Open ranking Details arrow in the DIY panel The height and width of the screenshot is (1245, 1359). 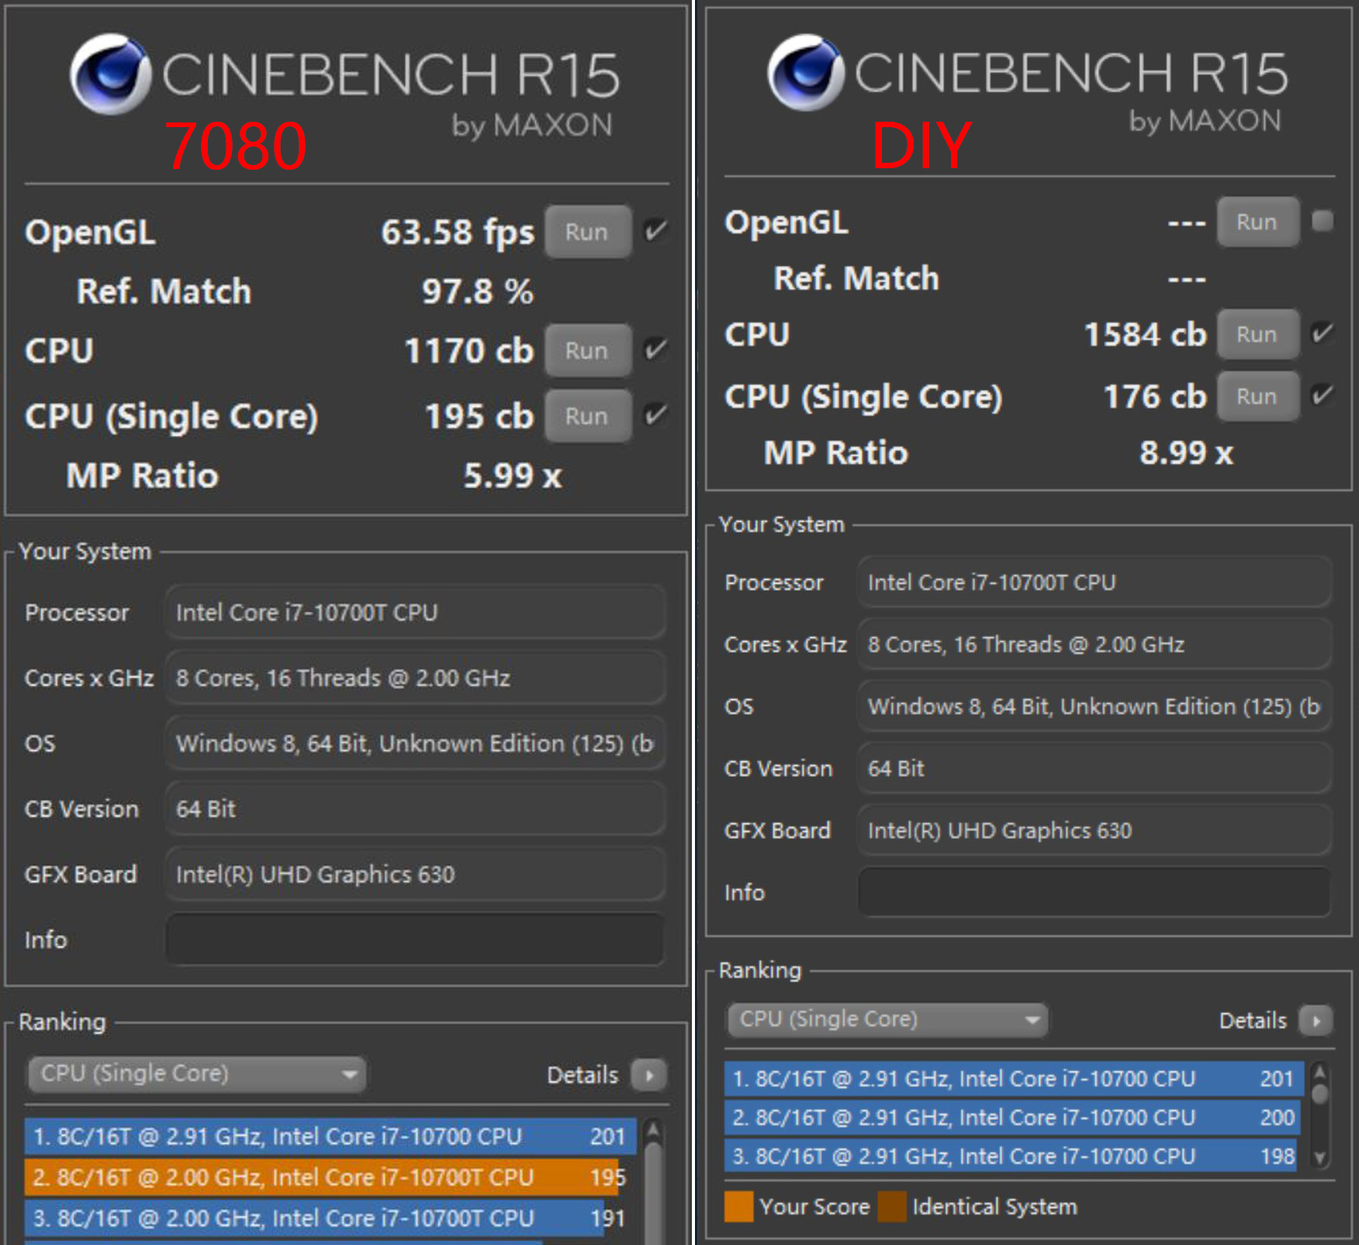click(x=1316, y=1020)
